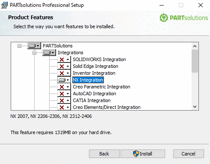The image size is (210, 164).
Task: Open the SOLIDWORKS Integration feature state icon
Action: click(x=64, y=59)
